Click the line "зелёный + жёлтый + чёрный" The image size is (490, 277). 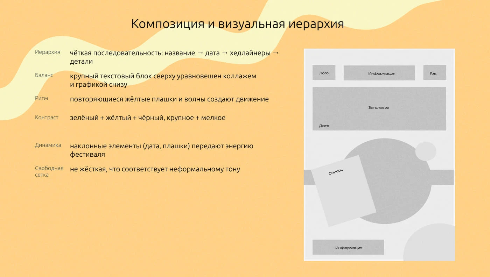148,118
